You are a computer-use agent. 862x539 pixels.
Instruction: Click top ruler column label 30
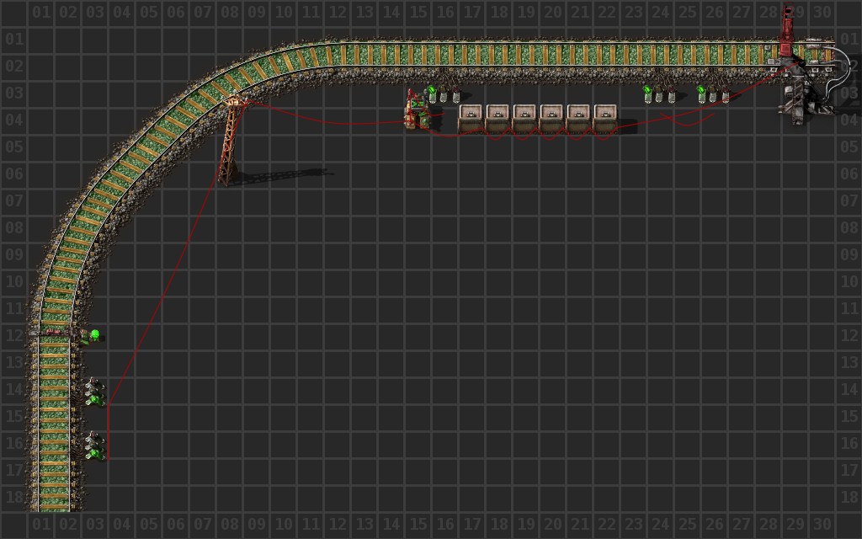point(822,12)
